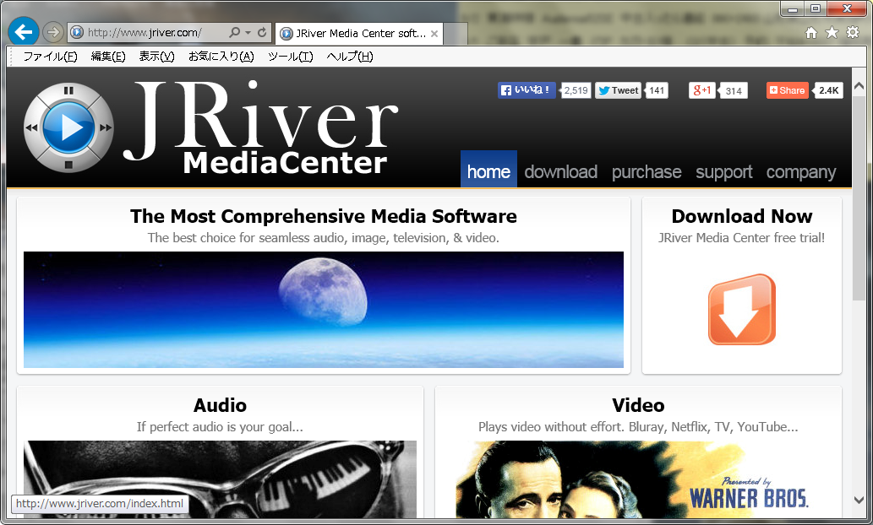Open the ファイル(F) menu

point(50,57)
